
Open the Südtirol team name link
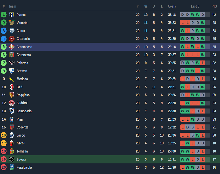pos(22,103)
